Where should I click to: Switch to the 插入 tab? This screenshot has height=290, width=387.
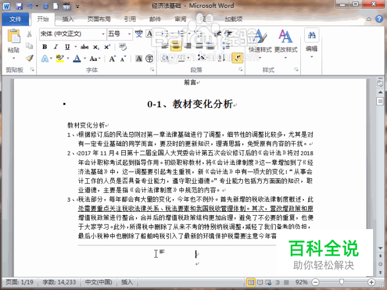pos(68,19)
